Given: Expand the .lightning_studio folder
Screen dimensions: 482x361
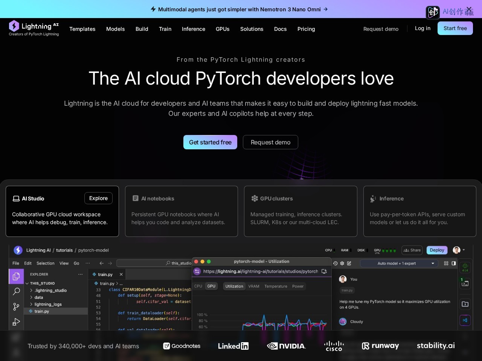Looking at the screenshot, I should click(31, 290).
